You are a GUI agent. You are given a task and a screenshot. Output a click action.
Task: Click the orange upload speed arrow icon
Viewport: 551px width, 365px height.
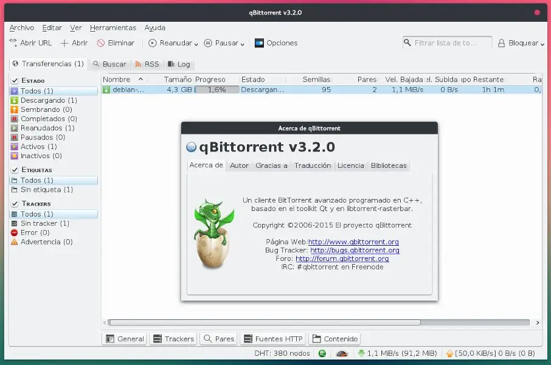pyautogui.click(x=449, y=353)
